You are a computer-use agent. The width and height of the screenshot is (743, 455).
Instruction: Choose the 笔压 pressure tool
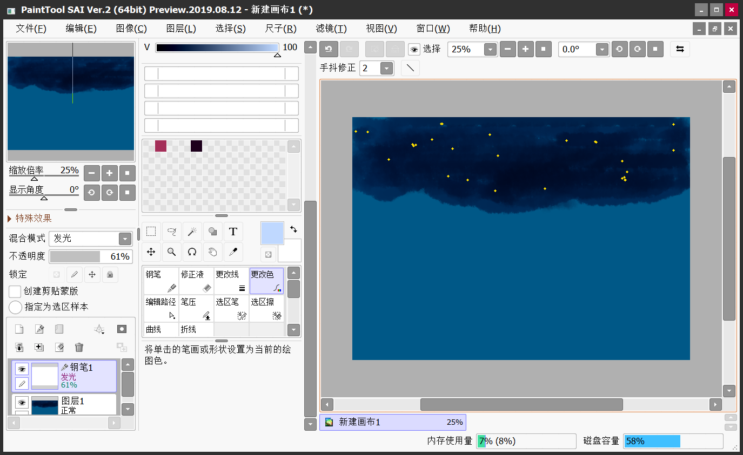(x=196, y=308)
